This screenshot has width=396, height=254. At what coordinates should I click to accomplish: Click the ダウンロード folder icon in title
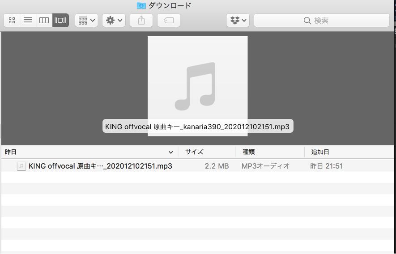pos(141,5)
